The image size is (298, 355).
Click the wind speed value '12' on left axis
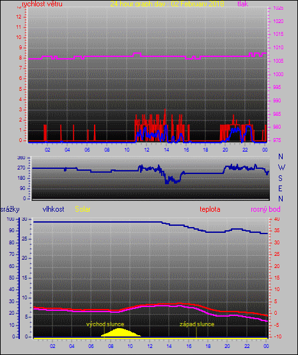pos(19,17)
